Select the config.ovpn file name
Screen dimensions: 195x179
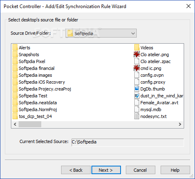(x=152, y=75)
